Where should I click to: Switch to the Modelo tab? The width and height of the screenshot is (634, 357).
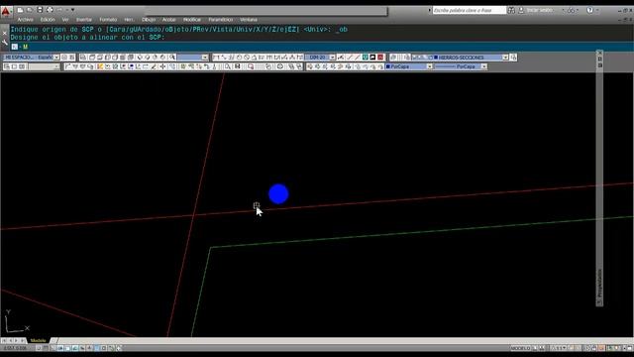pyautogui.click(x=38, y=341)
